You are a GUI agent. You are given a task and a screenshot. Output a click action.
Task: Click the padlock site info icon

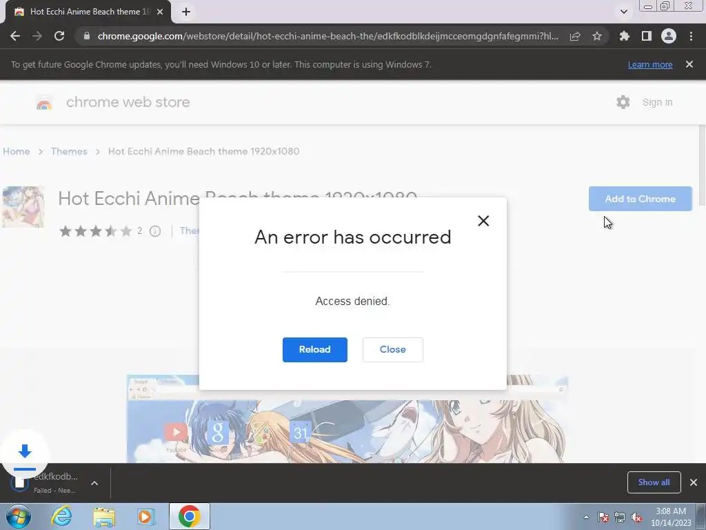point(87,36)
